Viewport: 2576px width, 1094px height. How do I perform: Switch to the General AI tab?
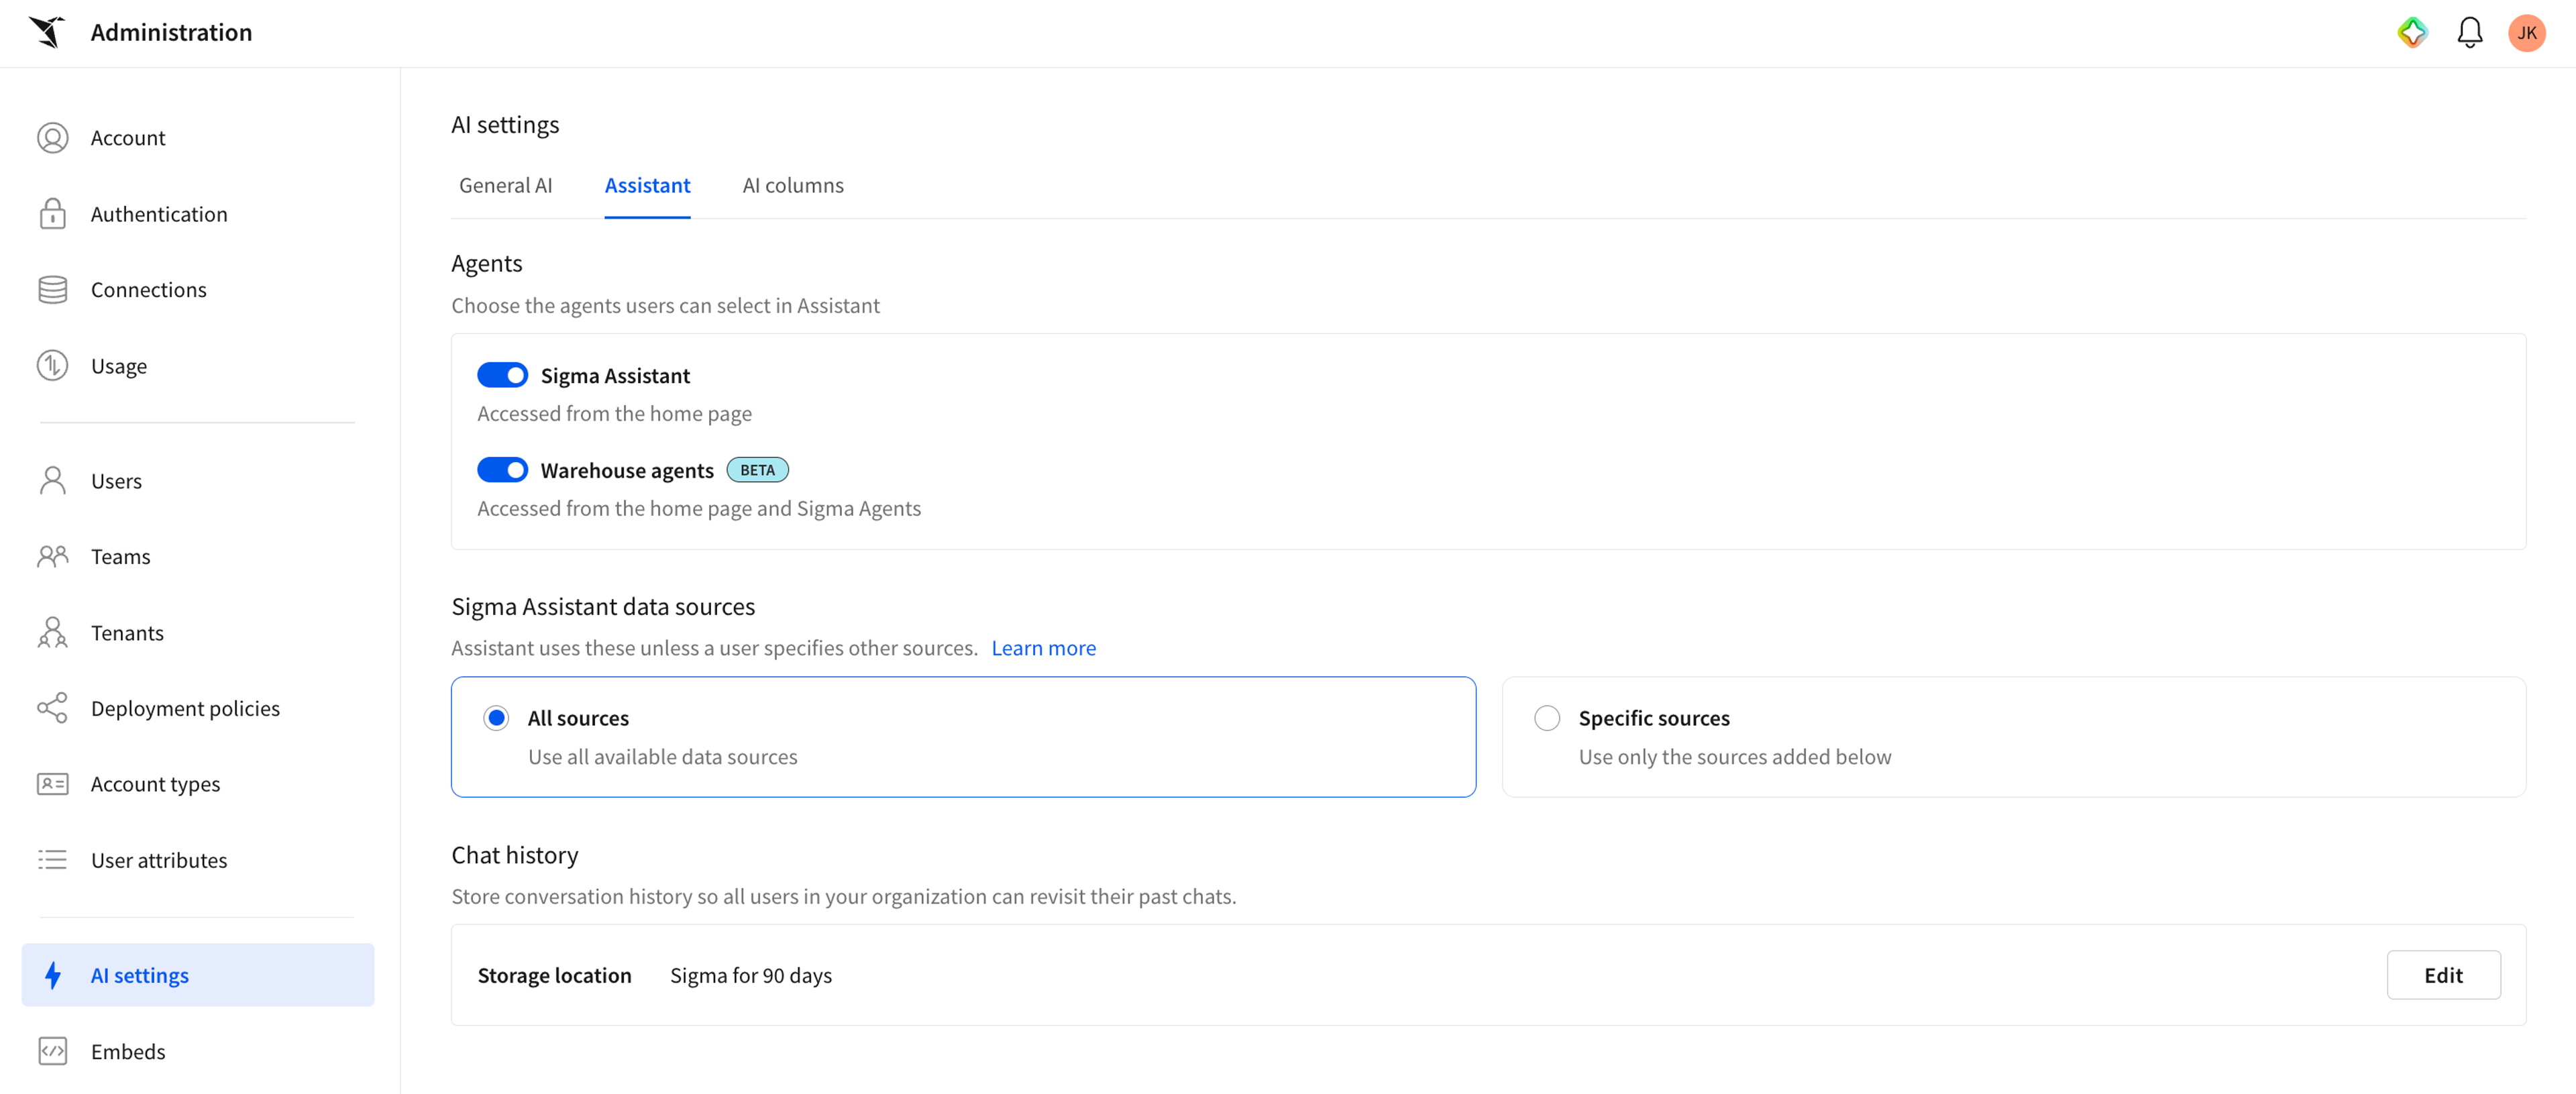505,185
